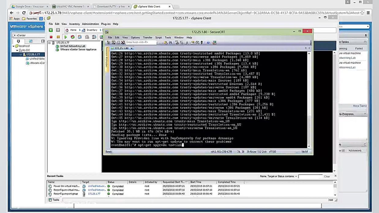
Task: Click the Quick Connect icon in SecureCRT
Action: 114,43
